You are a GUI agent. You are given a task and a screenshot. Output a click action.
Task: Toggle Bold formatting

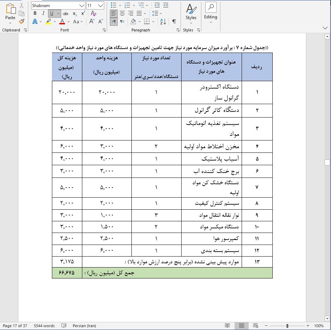[x=35, y=13]
